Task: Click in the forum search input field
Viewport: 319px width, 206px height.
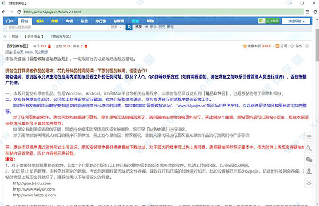Action: (x=57, y=27)
